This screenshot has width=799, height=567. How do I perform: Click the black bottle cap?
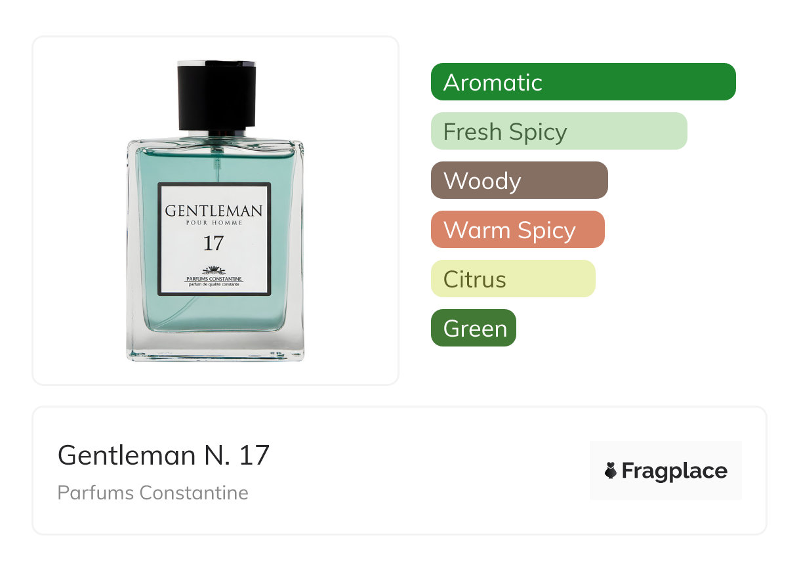(216, 96)
